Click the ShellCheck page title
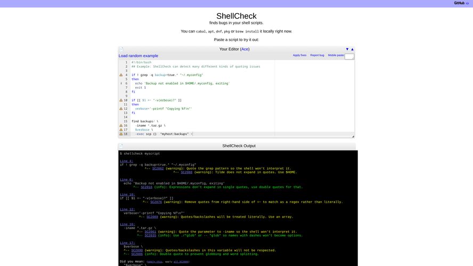473x266 pixels. (x=237, y=16)
